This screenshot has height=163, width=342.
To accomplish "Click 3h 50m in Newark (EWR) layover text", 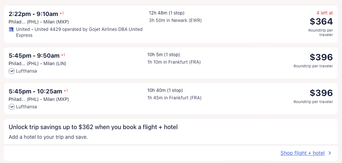I will pyautogui.click(x=175, y=20).
